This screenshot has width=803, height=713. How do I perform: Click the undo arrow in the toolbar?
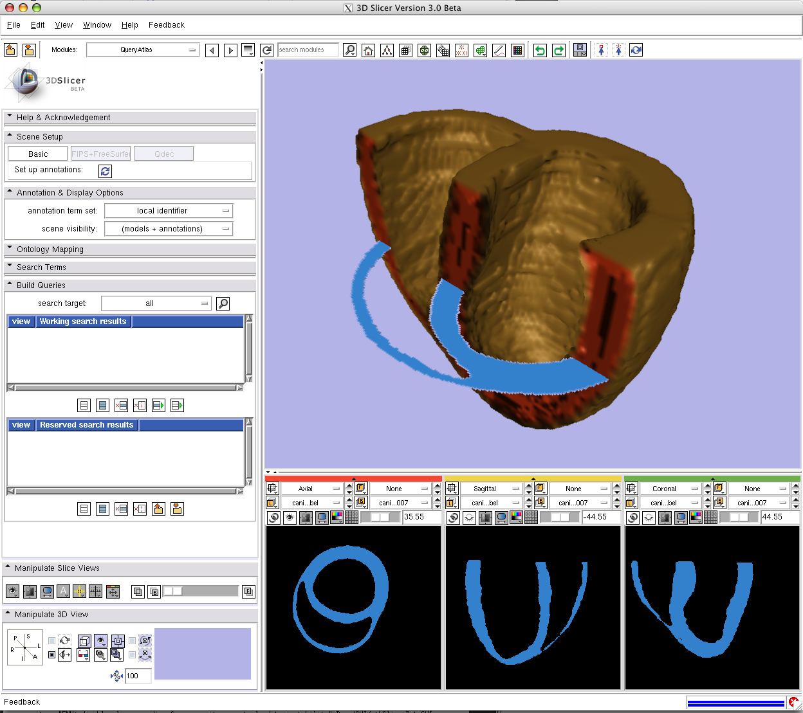click(x=540, y=50)
